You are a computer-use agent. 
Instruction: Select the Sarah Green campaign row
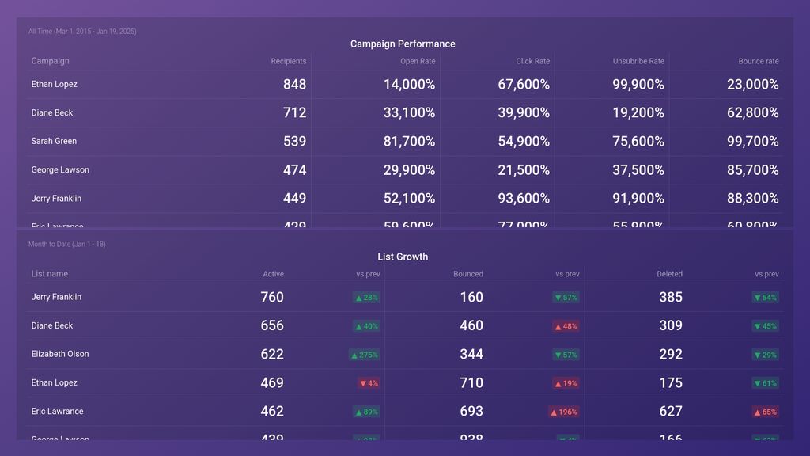pos(405,141)
